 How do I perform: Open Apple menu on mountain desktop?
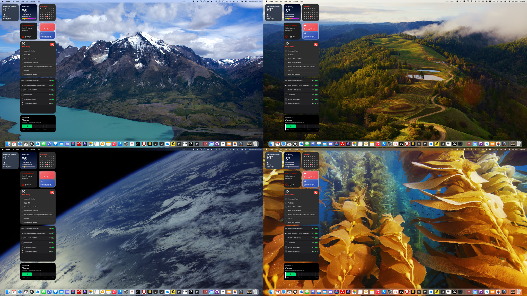coord(3,1)
